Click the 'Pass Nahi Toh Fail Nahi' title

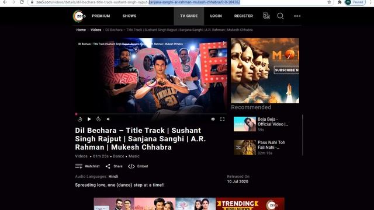point(271,145)
